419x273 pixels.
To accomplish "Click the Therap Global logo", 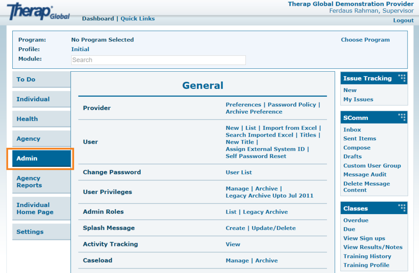I will 38,11.
